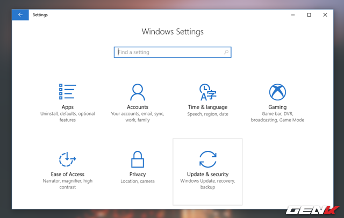Click 'Windows Update, recovery, backup' description
Screen dimensions: 344x218
(207, 184)
